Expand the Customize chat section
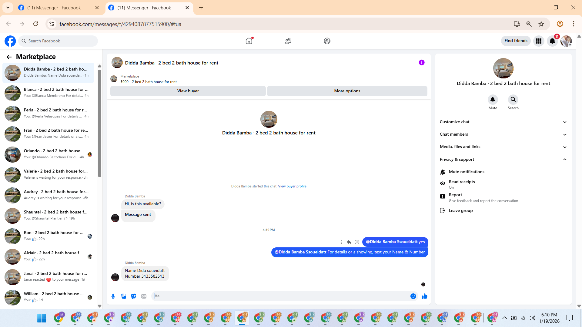The width and height of the screenshot is (582, 327). 503,122
